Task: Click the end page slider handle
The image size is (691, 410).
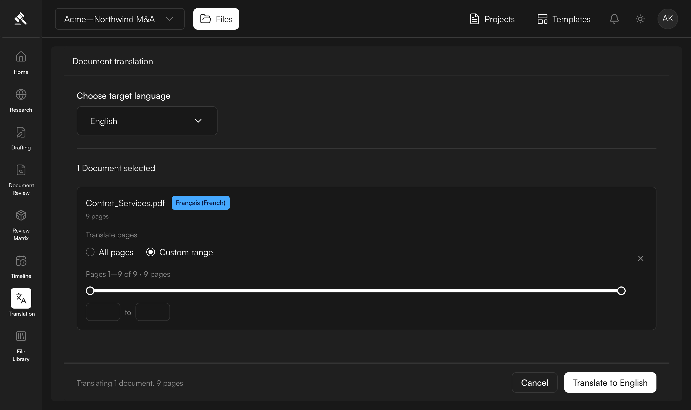Action: point(621,291)
